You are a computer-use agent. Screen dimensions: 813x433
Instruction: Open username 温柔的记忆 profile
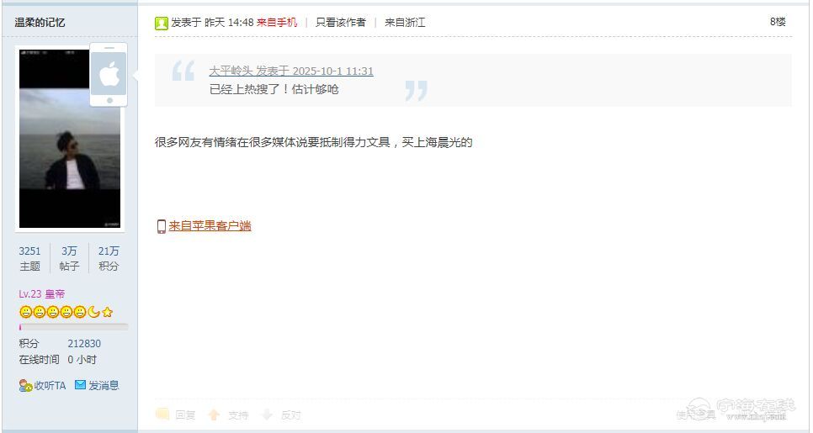pos(40,22)
